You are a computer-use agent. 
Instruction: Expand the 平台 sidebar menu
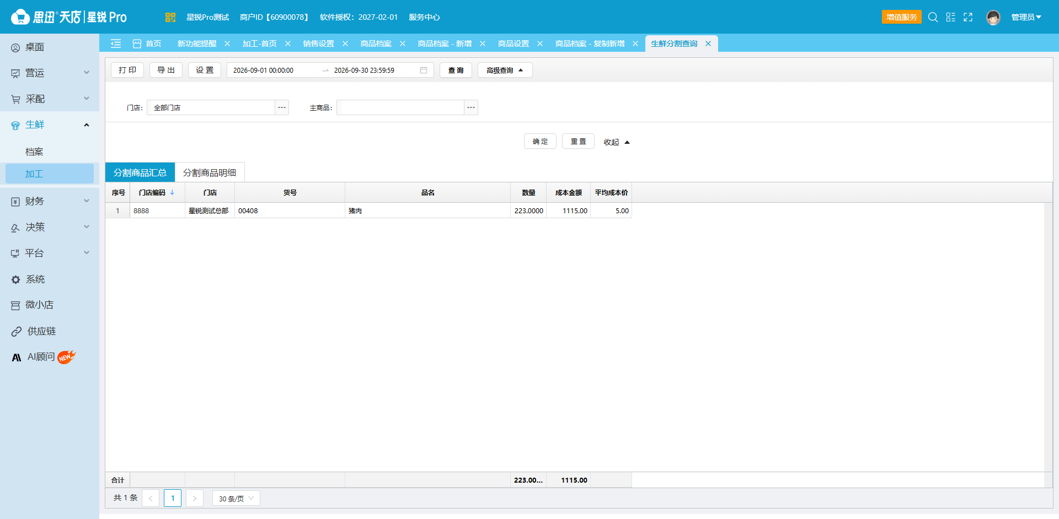coord(50,253)
